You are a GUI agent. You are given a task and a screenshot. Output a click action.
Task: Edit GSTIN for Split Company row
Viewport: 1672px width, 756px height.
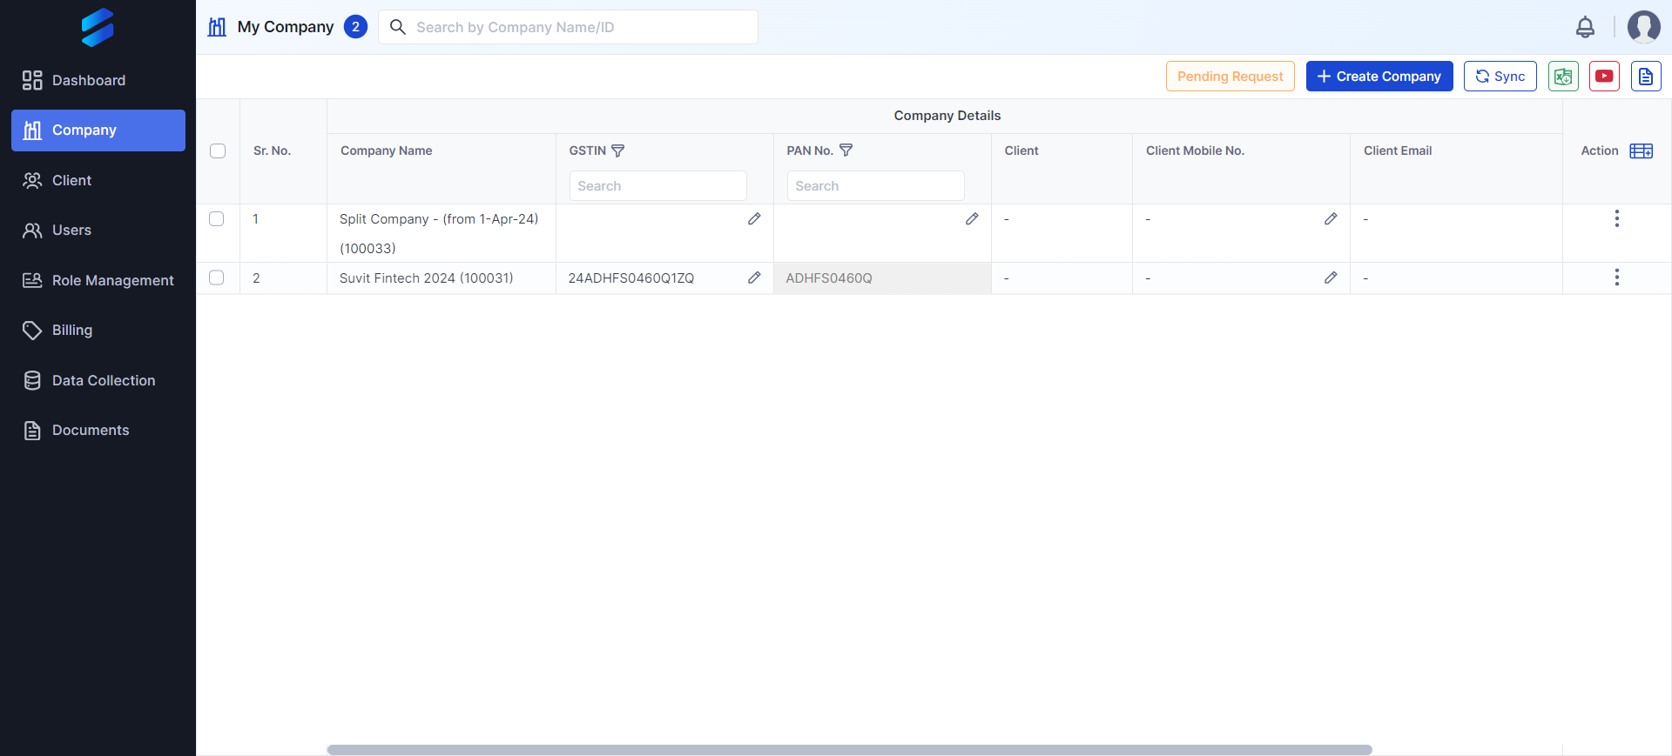(754, 219)
